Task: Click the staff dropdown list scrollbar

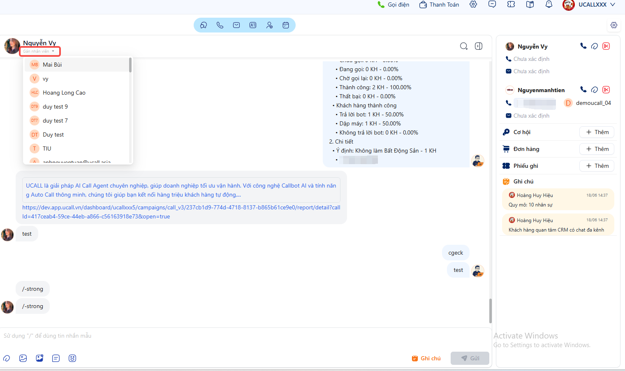Action: point(130,65)
